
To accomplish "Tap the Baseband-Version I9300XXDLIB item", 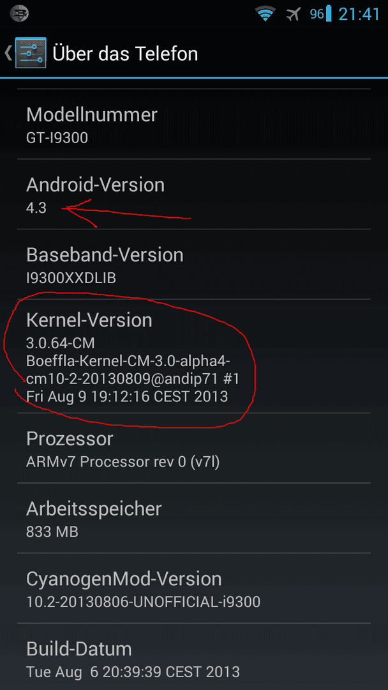I will pyautogui.click(x=194, y=264).
